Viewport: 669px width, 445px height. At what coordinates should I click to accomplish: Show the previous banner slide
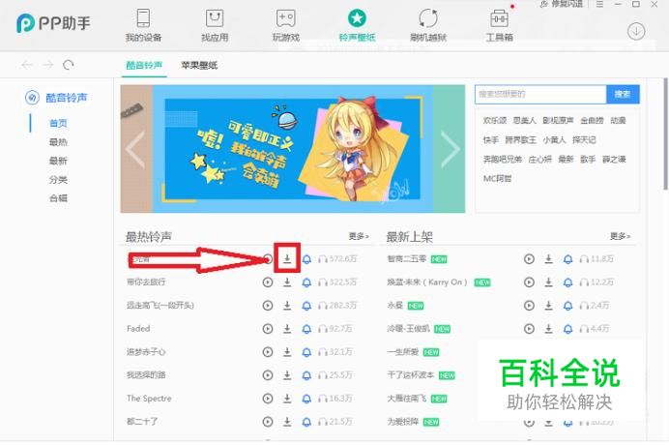135,149
